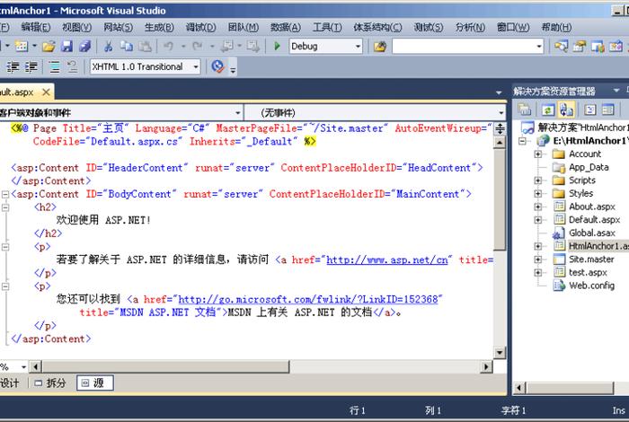Click the View Designer icon in Solution Explorer

[x=608, y=110]
